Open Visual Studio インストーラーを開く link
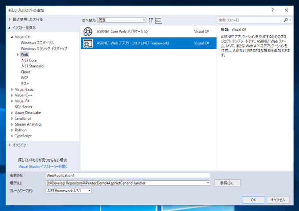 (43, 167)
